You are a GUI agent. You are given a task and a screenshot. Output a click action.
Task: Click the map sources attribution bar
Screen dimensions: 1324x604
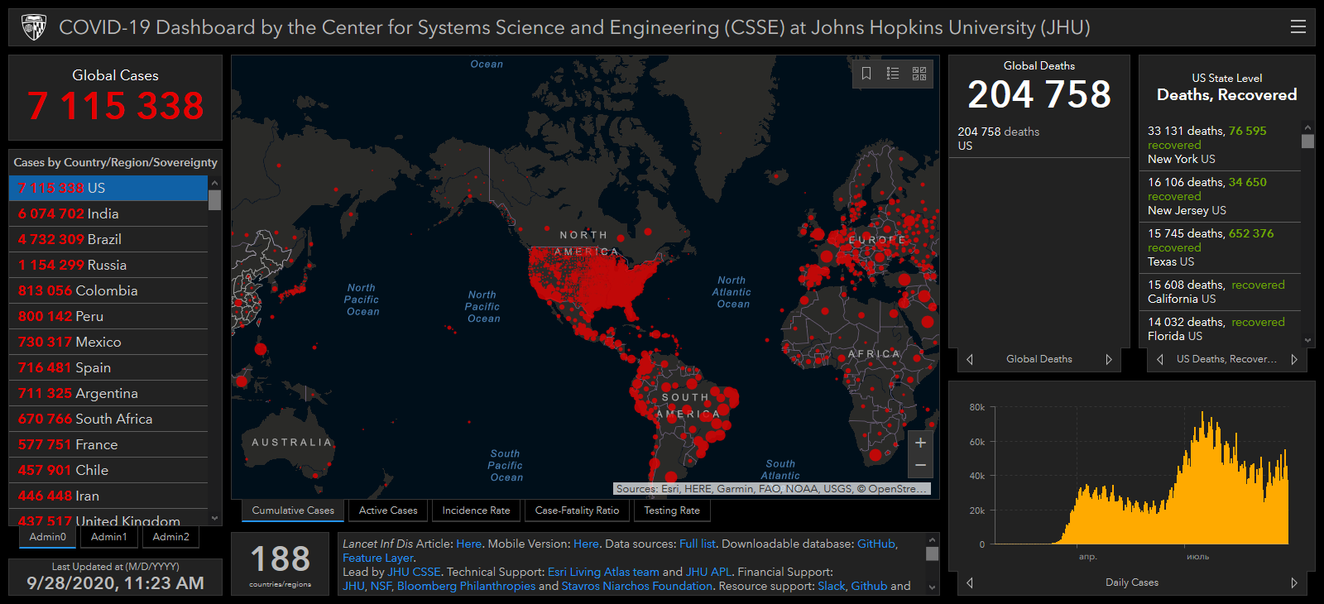[x=772, y=489]
